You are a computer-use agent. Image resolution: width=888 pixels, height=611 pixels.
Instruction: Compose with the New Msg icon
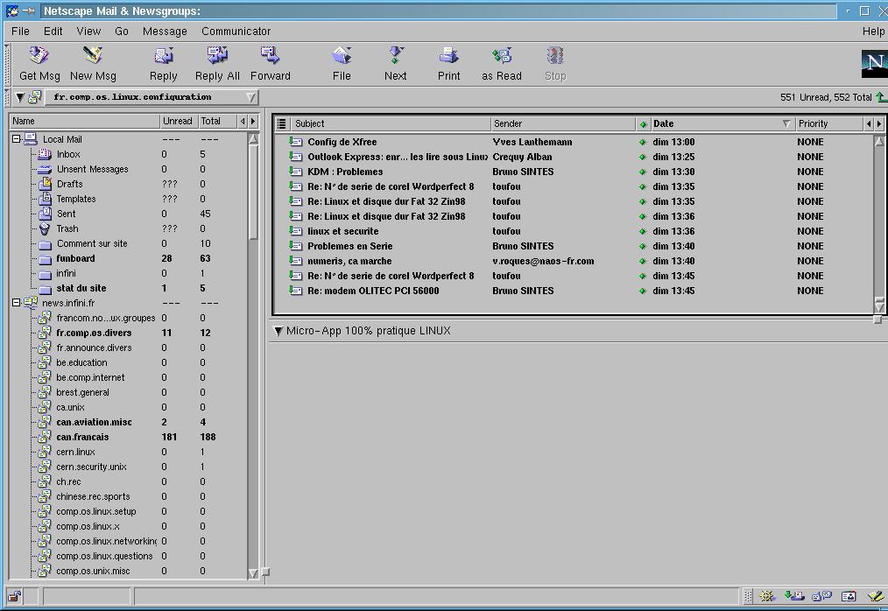[x=92, y=55]
